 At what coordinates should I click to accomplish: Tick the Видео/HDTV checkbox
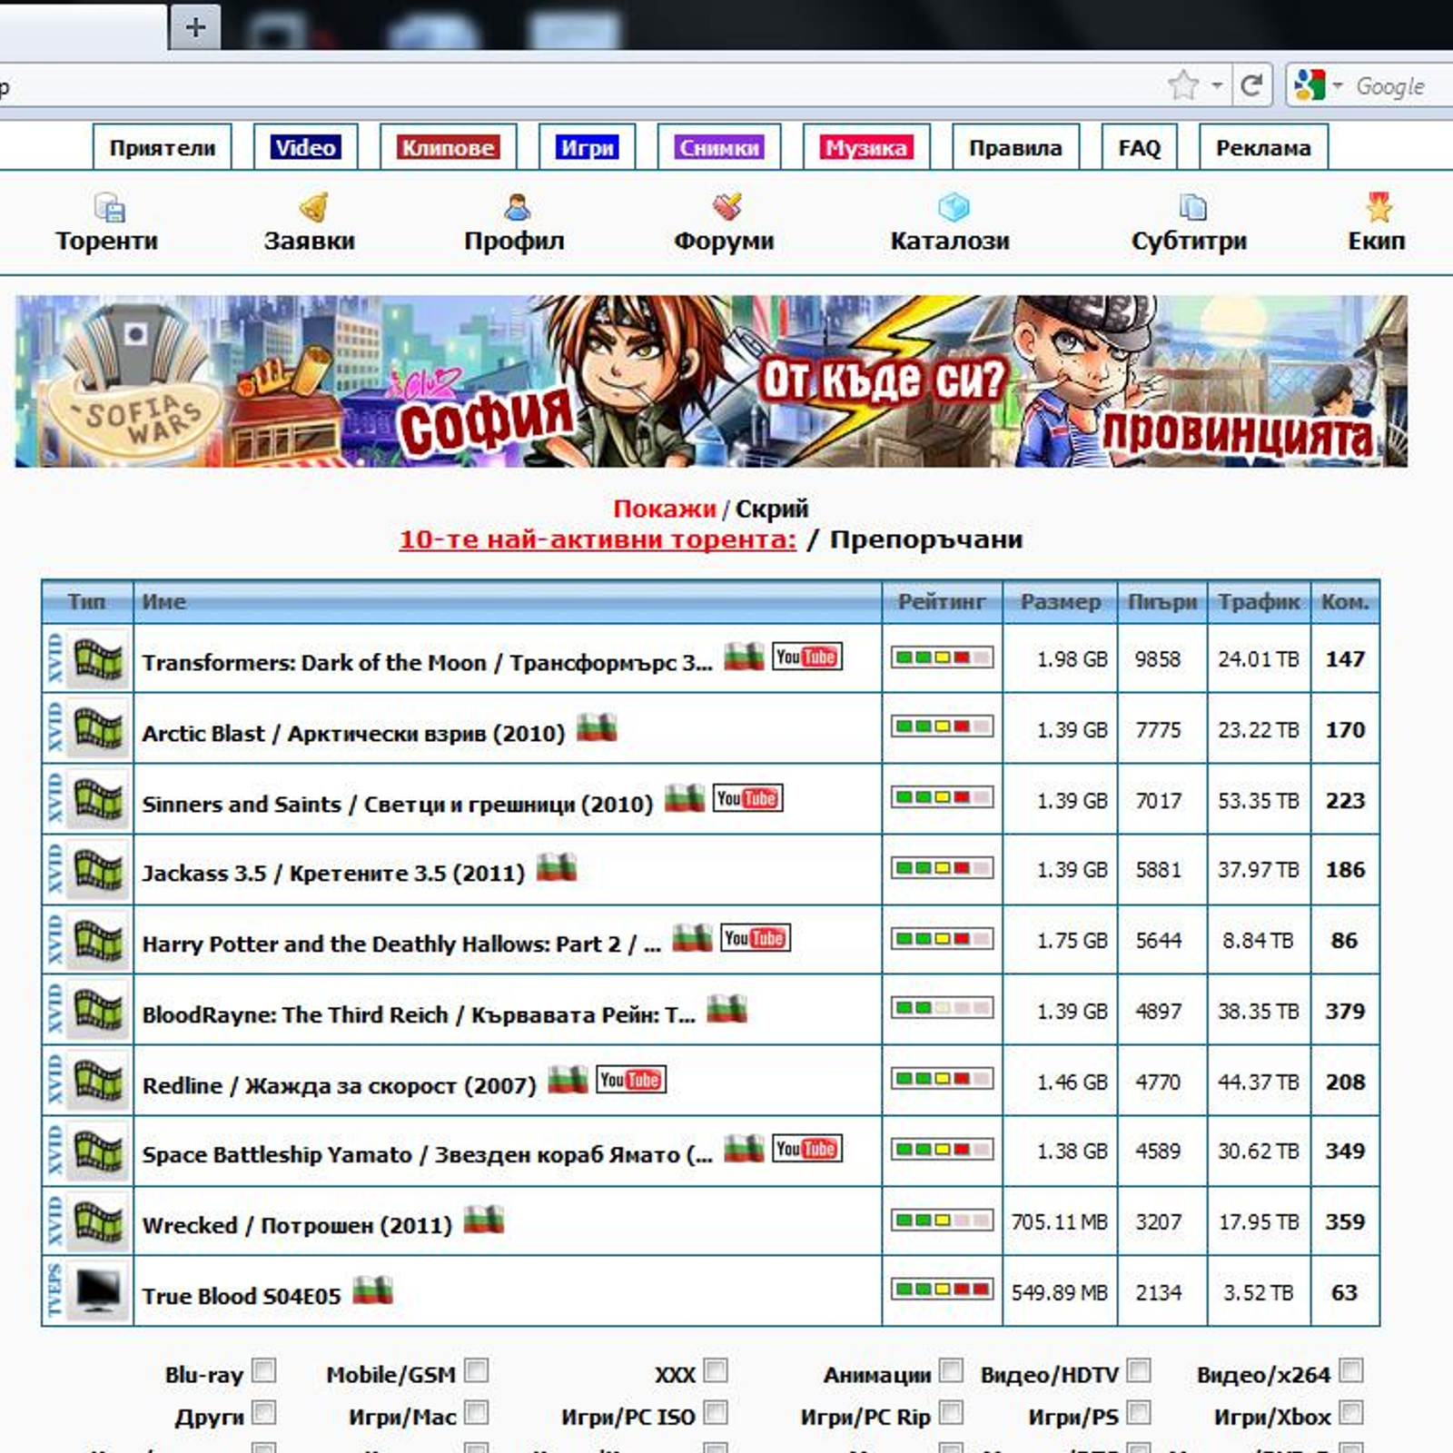[1139, 1369]
